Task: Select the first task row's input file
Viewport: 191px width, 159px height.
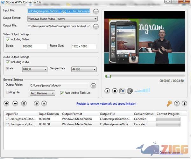Action: coord(20,119)
